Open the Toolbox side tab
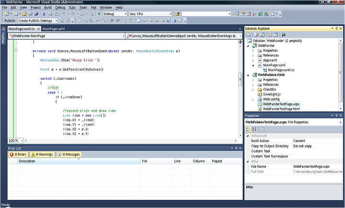Screen dimensions: 345x208 pyautogui.click(x=3, y=35)
